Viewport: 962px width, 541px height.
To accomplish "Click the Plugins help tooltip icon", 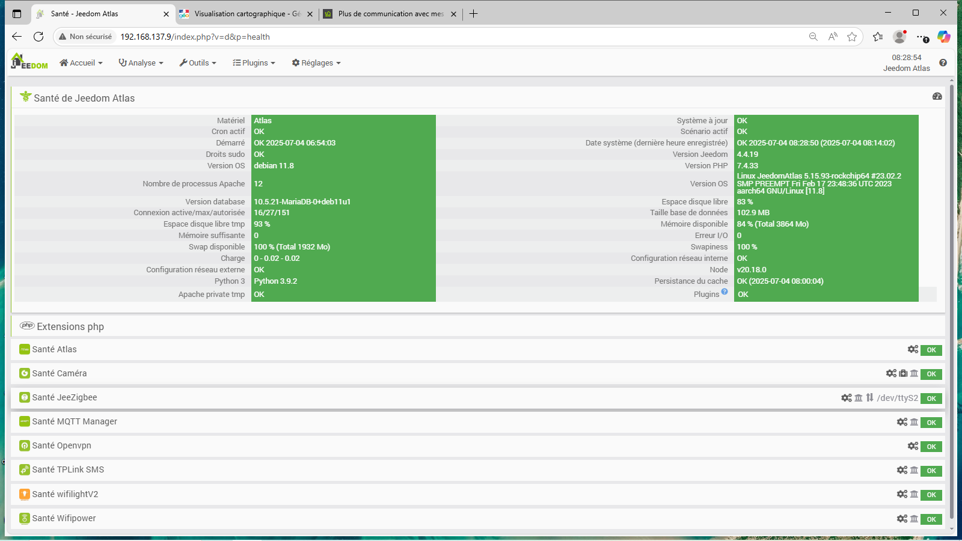I will 725,292.
